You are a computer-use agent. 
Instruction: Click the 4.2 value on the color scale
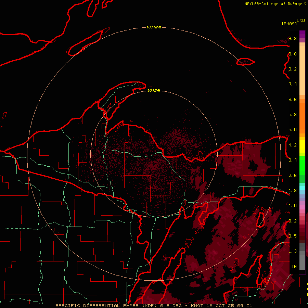[x=293, y=145]
